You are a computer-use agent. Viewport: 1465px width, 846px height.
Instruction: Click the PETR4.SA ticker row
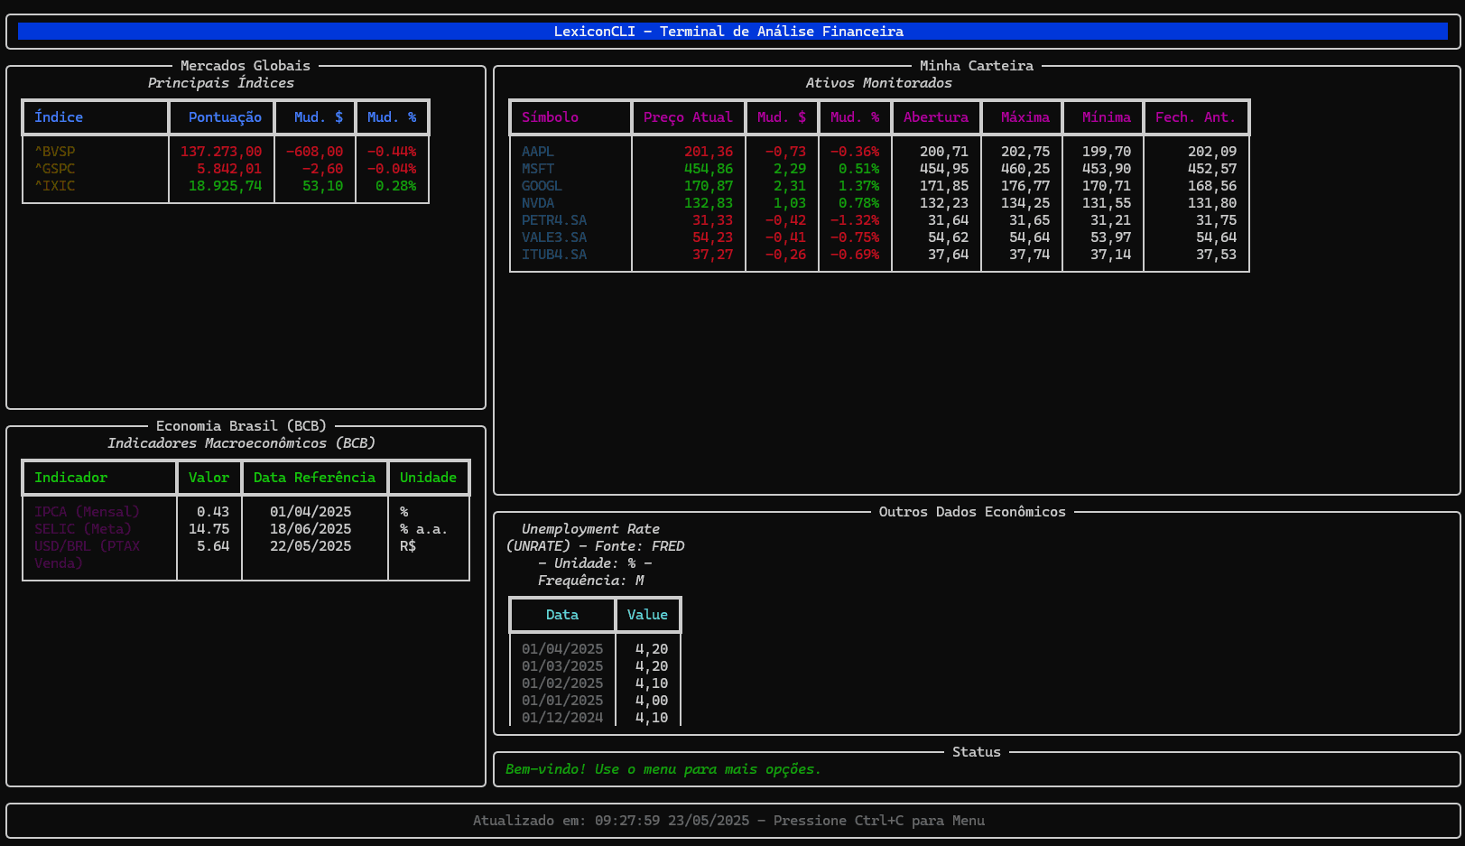[554, 220]
